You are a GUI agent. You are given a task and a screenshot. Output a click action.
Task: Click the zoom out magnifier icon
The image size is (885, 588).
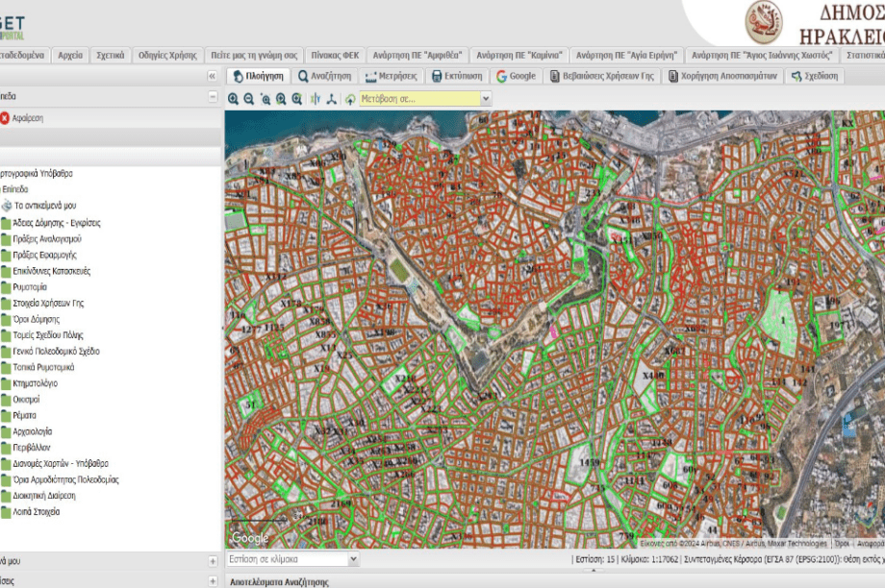click(249, 99)
